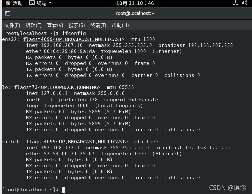252x194 pixels.
Task: Click RX packets 61 on lo
Action: (x=45, y=112)
